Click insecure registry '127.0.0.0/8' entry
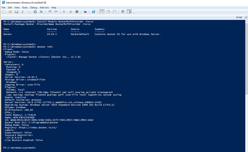 (14, 138)
